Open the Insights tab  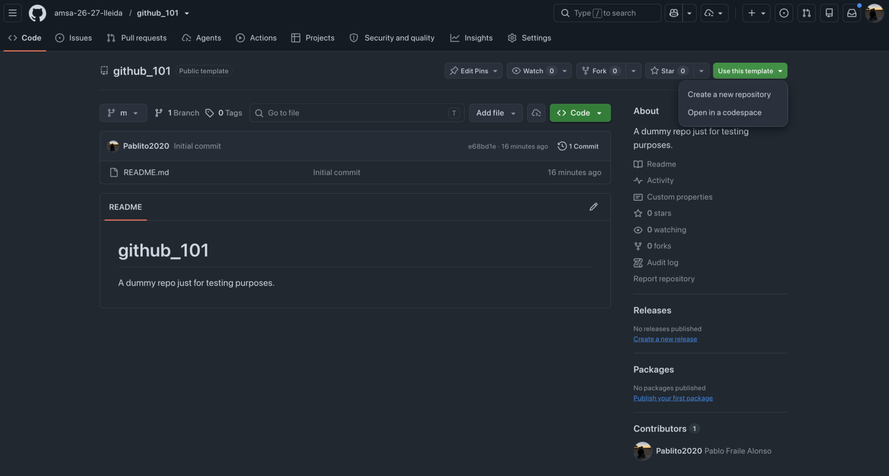[x=471, y=38]
